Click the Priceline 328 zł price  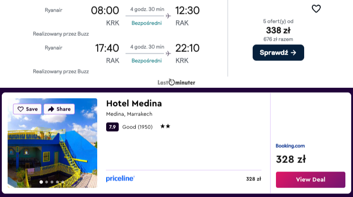(x=254, y=179)
